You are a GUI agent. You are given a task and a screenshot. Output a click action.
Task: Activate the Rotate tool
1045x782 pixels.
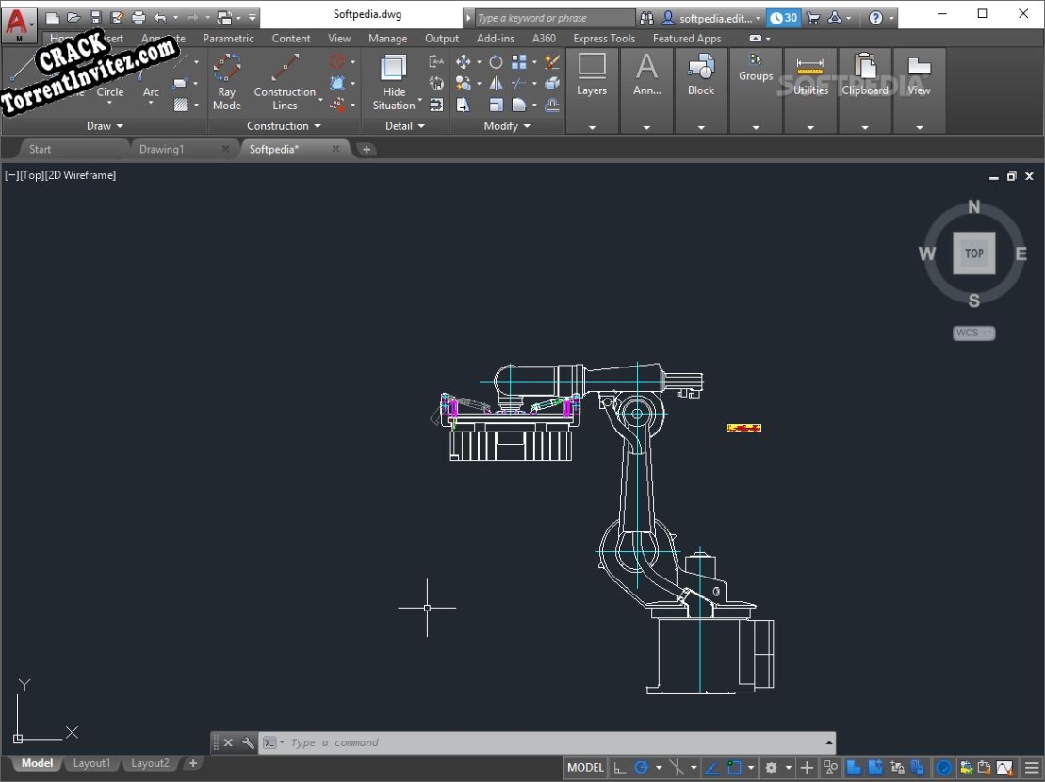tap(496, 61)
